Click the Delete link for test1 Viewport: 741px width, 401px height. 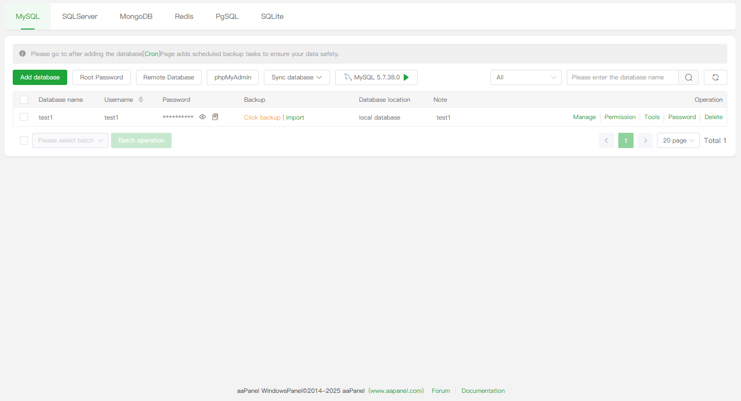[713, 117]
